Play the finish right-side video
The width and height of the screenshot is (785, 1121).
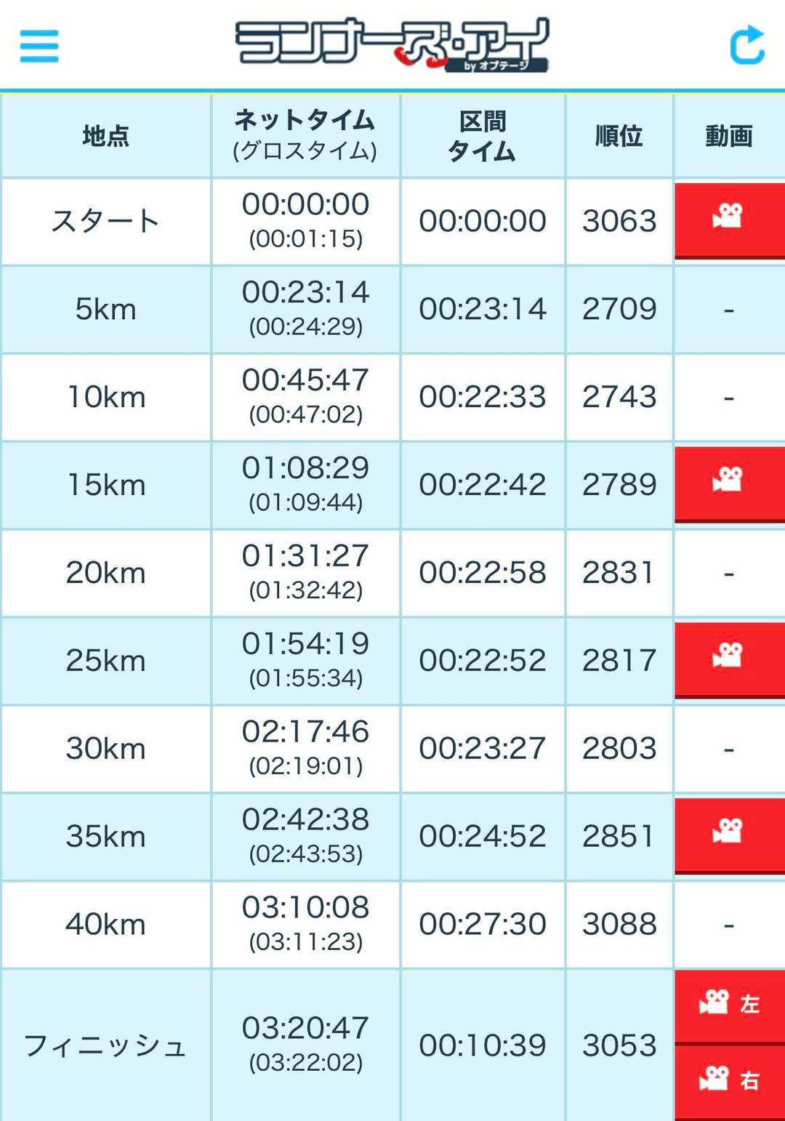[729, 1081]
